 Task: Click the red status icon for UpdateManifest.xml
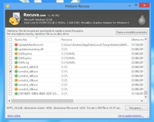[16, 45]
